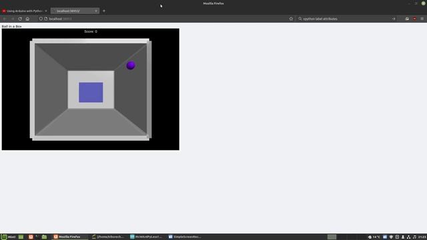Viewport: 427px width, 240px height.
Task: Click the page info icon beside localhost URL
Action: [x=46, y=19]
